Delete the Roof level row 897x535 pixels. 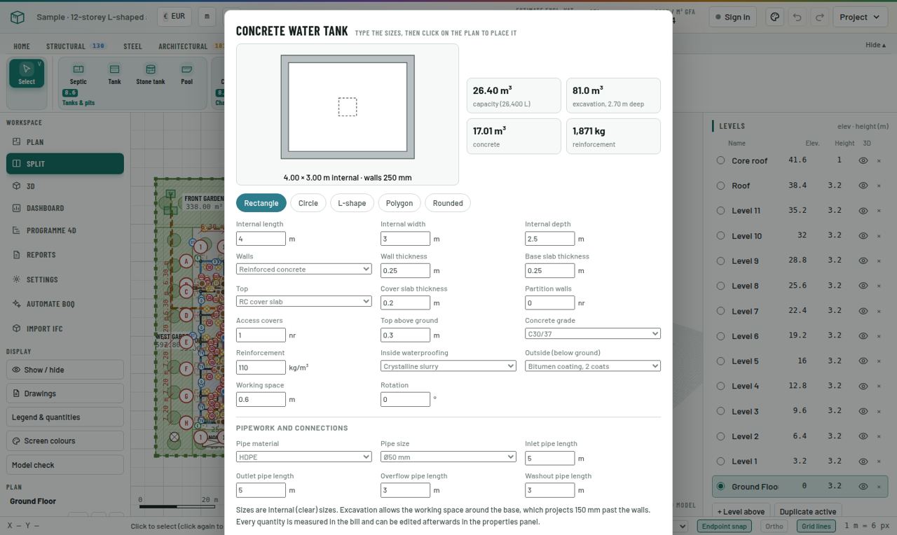(879, 186)
